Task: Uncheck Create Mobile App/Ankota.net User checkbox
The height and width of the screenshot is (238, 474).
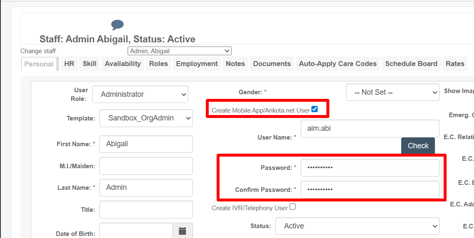Action: coord(314,109)
